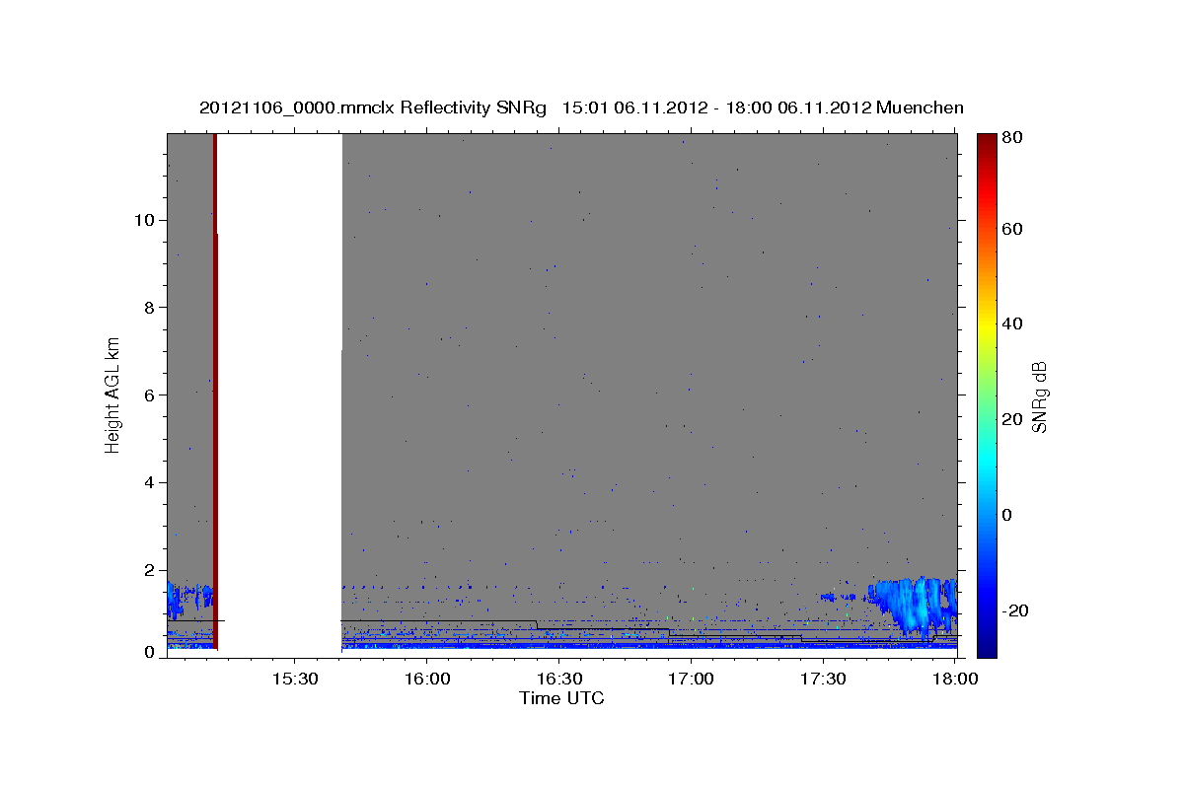
Task: Click the "SNRg dB" colorbar label
Action: point(1038,397)
